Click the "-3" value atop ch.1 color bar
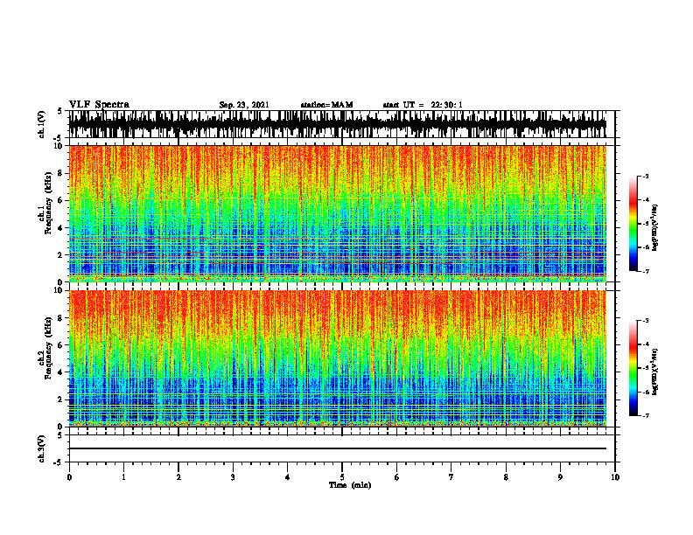This screenshot has height=535, width=693. (x=645, y=176)
